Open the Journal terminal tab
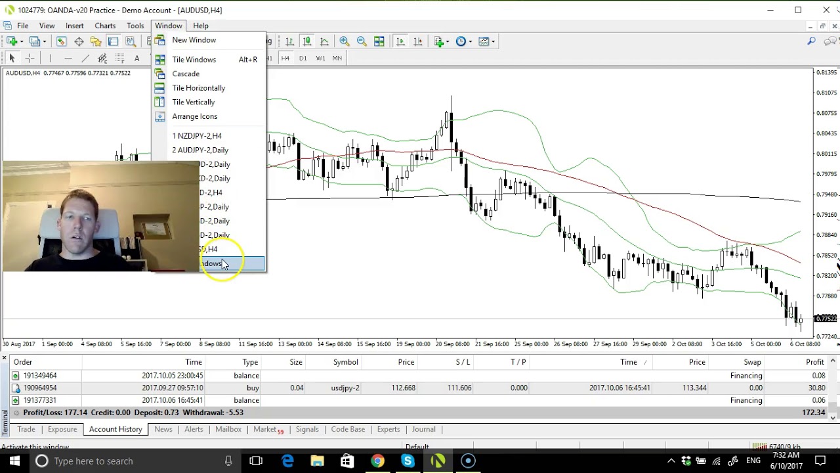 (x=423, y=429)
